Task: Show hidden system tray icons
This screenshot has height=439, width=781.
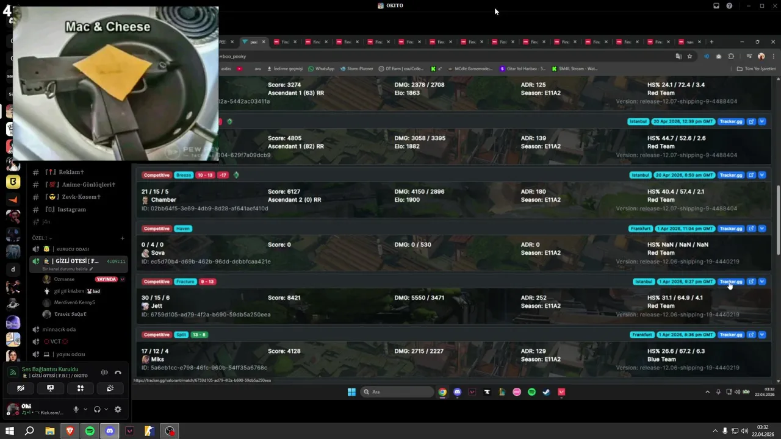Action: (716, 431)
